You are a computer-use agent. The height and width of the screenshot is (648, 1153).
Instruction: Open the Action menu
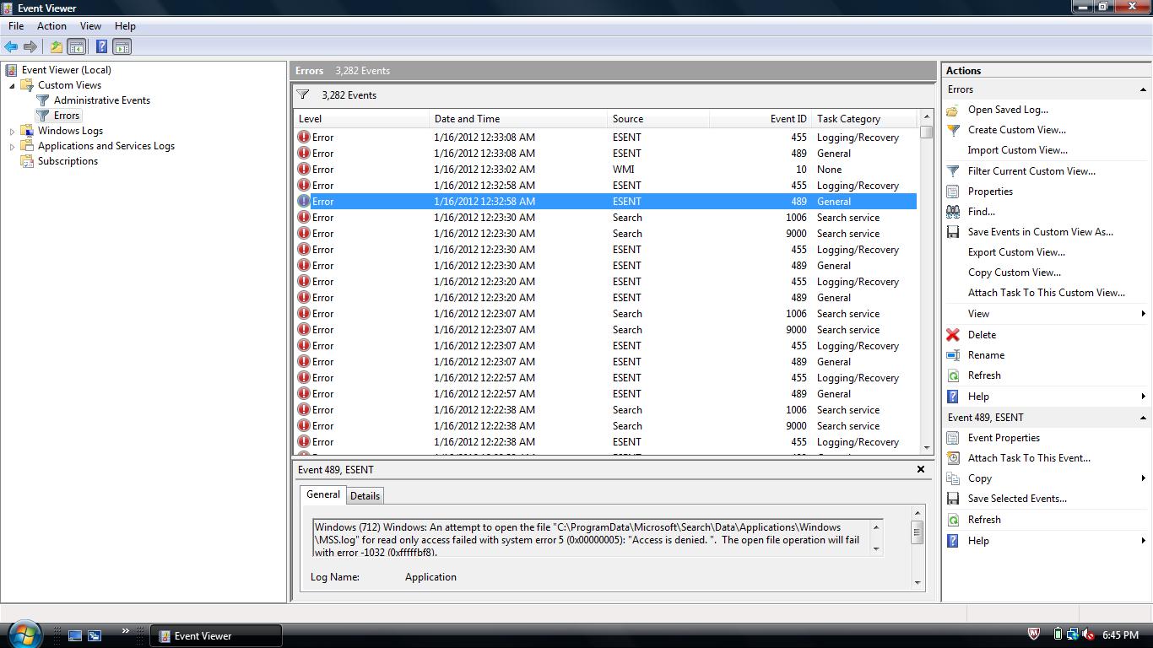coord(51,26)
